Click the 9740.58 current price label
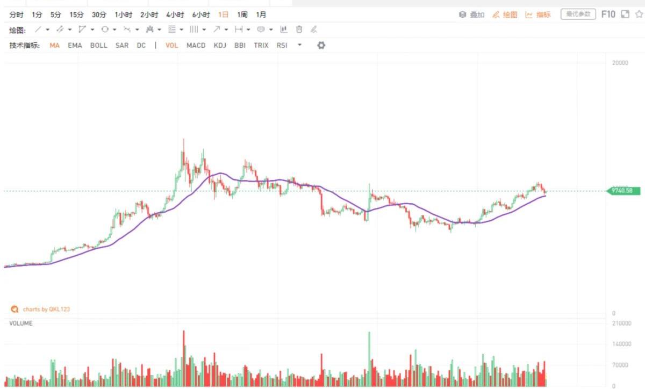645x389 pixels. (x=625, y=191)
